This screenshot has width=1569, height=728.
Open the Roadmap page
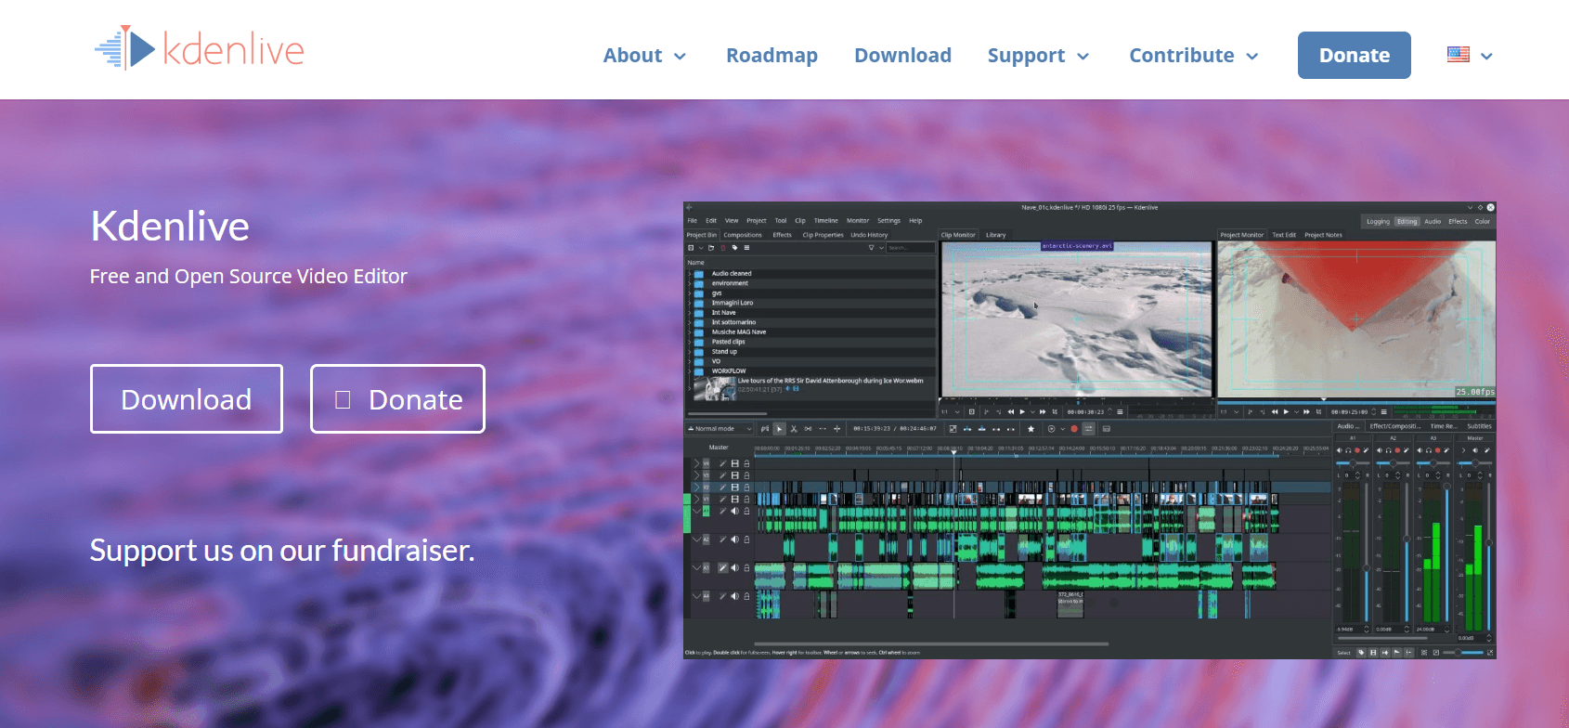point(772,56)
